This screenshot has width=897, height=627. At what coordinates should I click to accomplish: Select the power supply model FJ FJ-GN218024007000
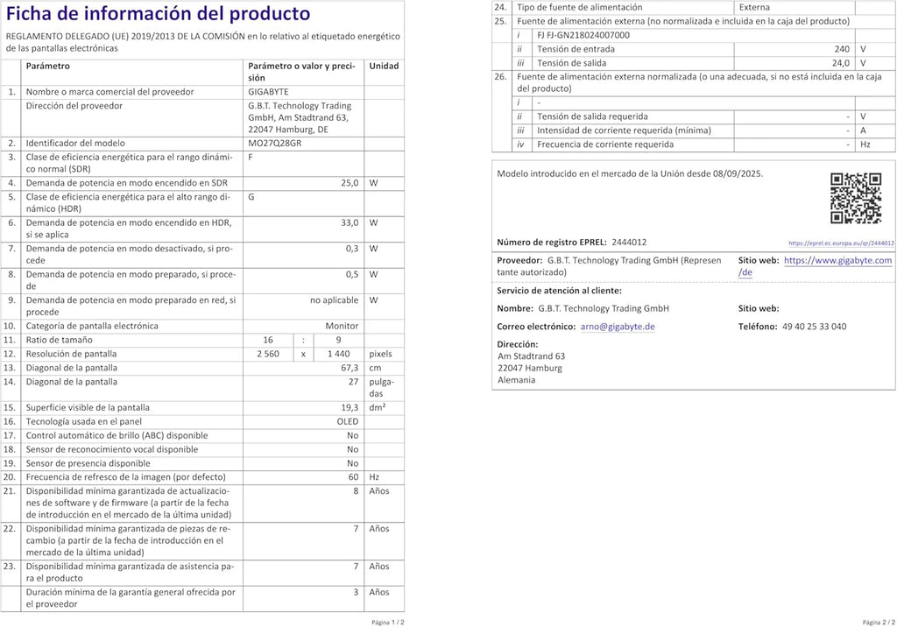point(583,35)
